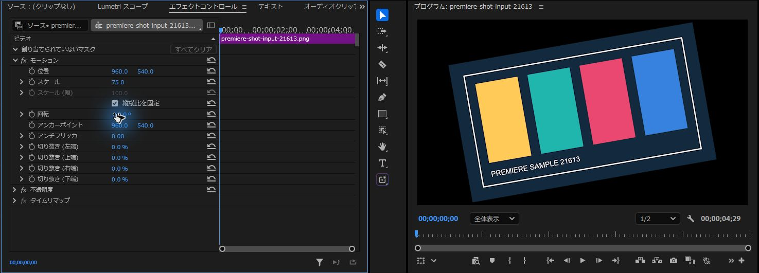Reset the 回転 parameter
The width and height of the screenshot is (759, 273).
click(211, 114)
